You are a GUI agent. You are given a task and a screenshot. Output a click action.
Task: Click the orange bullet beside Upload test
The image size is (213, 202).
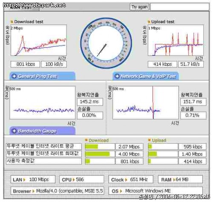point(149,22)
